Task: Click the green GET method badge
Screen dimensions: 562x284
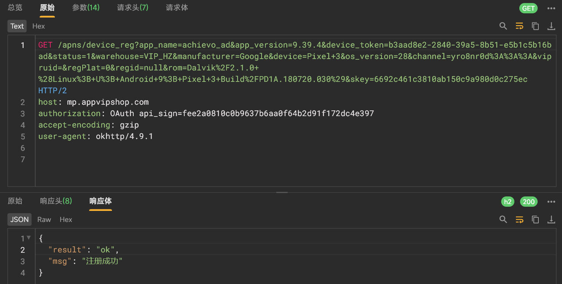Action: point(528,8)
